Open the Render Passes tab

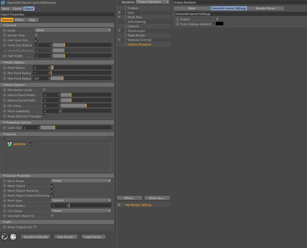265,8
